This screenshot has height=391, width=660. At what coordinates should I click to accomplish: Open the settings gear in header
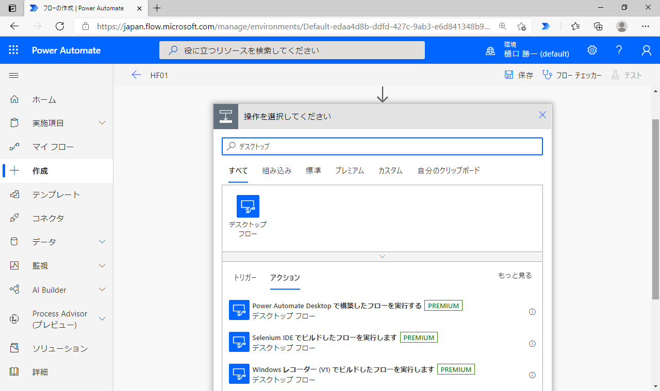point(592,50)
